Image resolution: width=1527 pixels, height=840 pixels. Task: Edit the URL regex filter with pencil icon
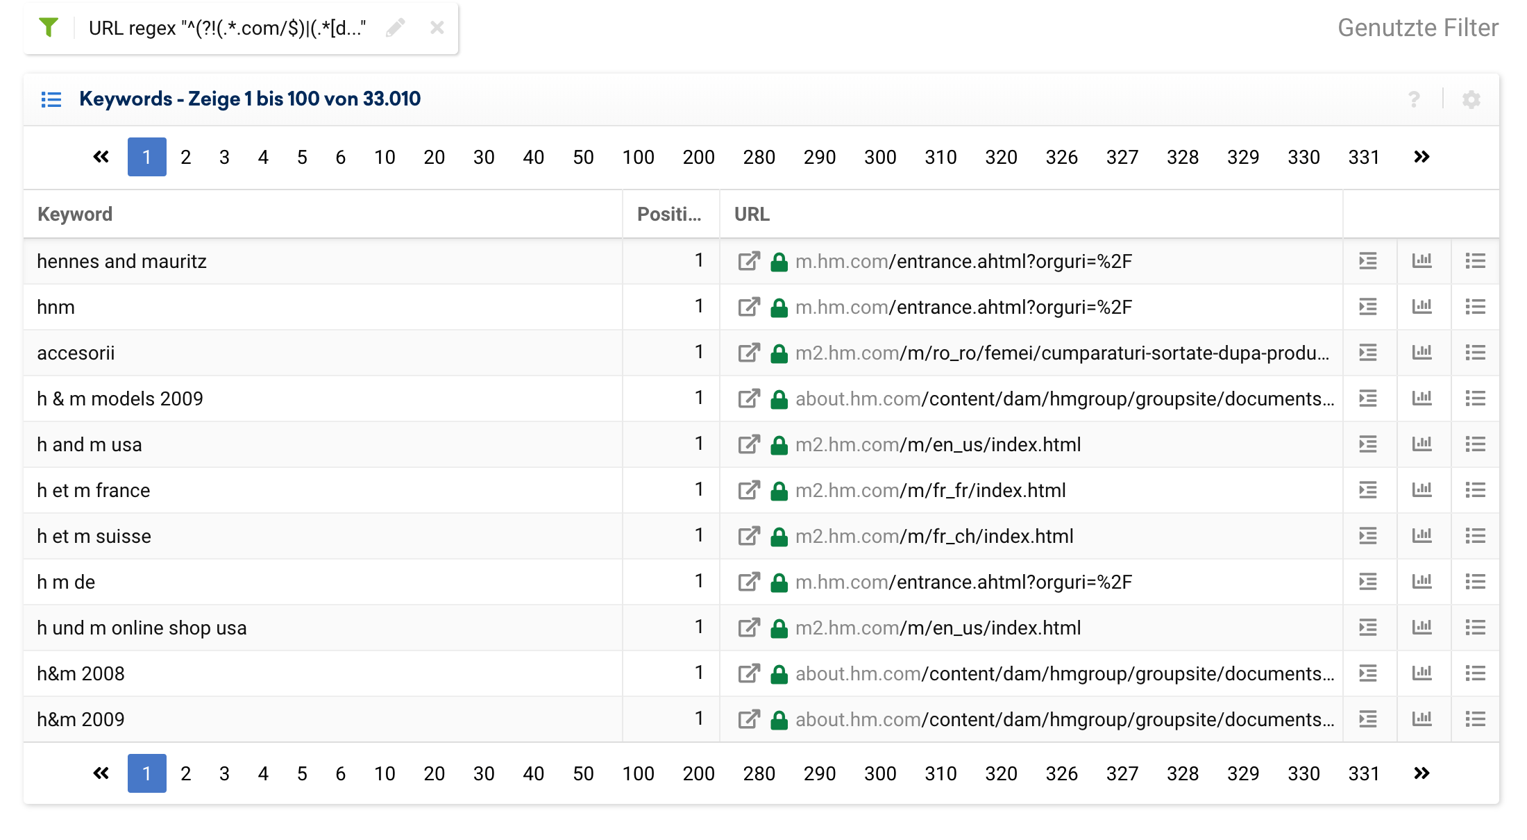(396, 28)
